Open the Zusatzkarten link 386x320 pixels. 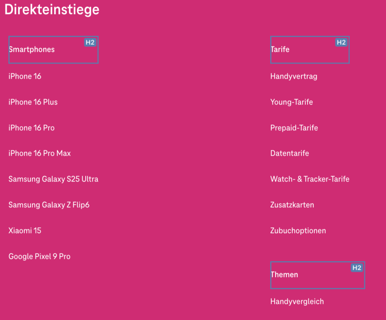click(292, 205)
